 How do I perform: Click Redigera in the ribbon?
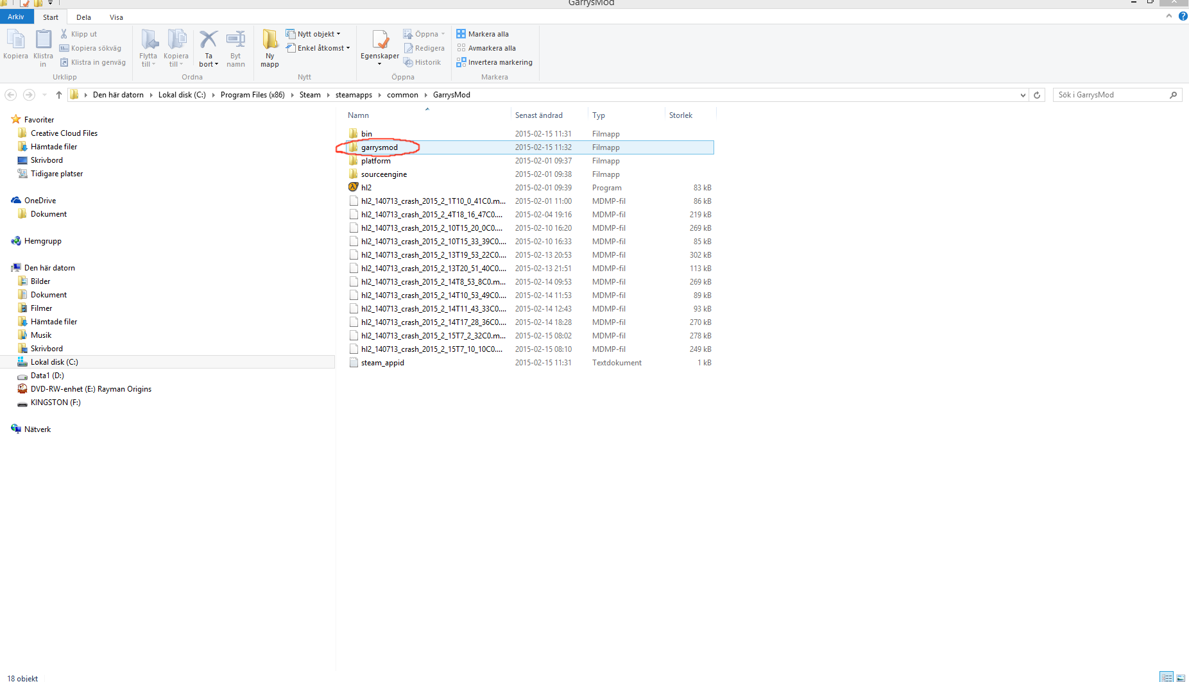coord(424,48)
